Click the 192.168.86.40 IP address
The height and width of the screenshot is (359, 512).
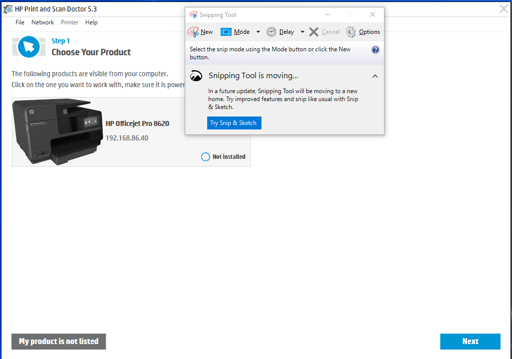[127, 138]
